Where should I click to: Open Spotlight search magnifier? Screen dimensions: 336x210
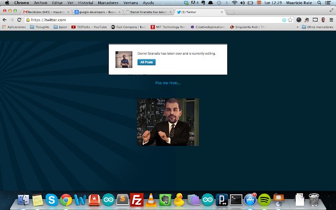click(x=319, y=3)
